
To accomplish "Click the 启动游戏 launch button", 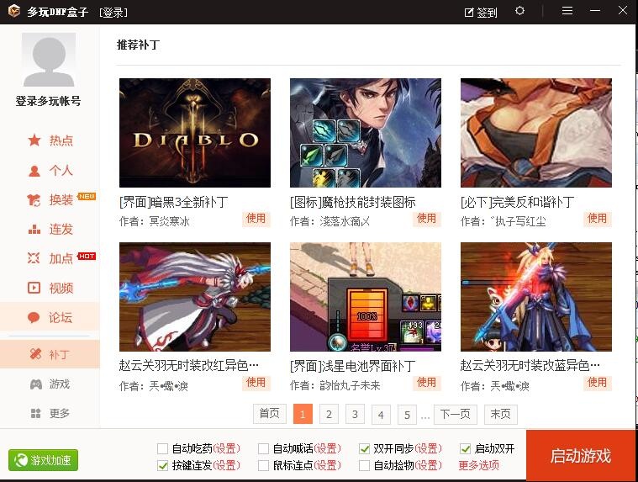I will point(581,456).
